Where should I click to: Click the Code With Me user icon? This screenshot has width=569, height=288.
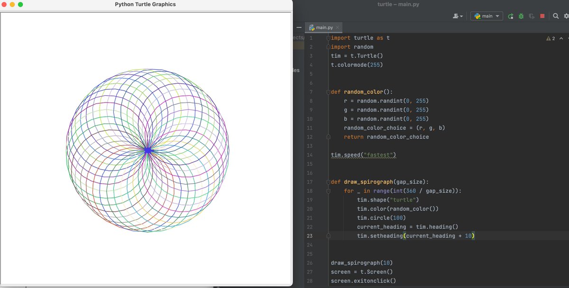pyautogui.click(x=456, y=16)
